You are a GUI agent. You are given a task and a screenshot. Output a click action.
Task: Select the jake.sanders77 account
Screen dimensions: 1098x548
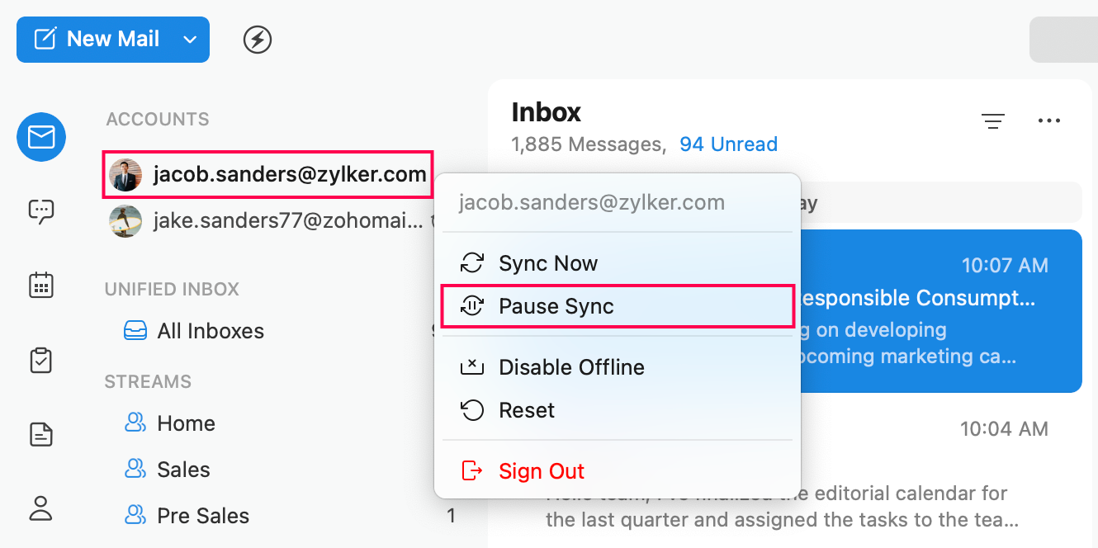point(268,221)
